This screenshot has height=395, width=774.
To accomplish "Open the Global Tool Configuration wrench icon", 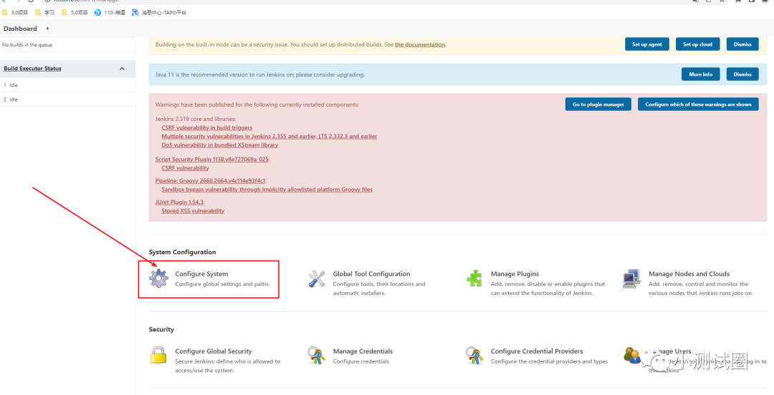I will [x=317, y=278].
